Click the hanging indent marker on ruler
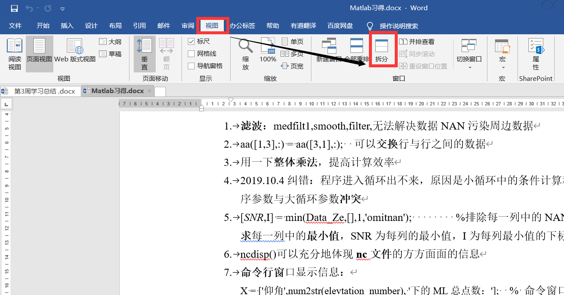The height and width of the screenshot is (295, 564). (201, 108)
